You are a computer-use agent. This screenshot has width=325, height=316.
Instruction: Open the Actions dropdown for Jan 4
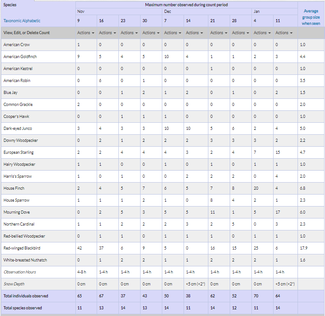click(262, 33)
